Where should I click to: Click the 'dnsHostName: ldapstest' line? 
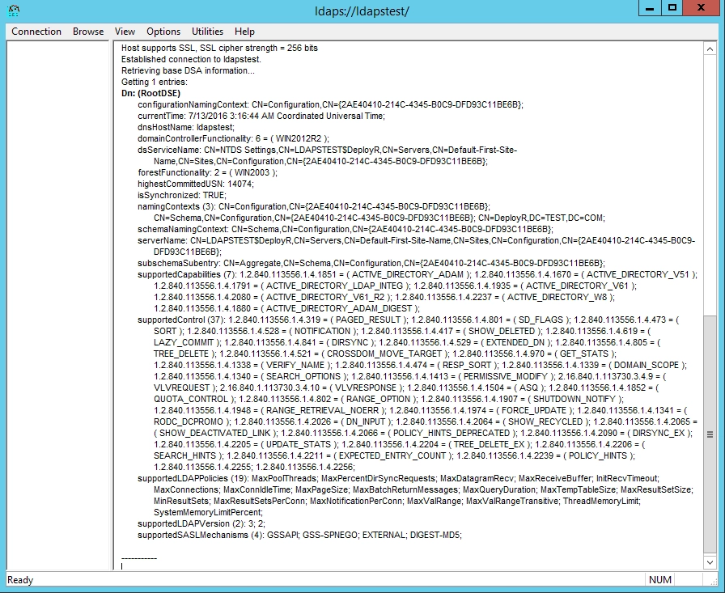186,127
